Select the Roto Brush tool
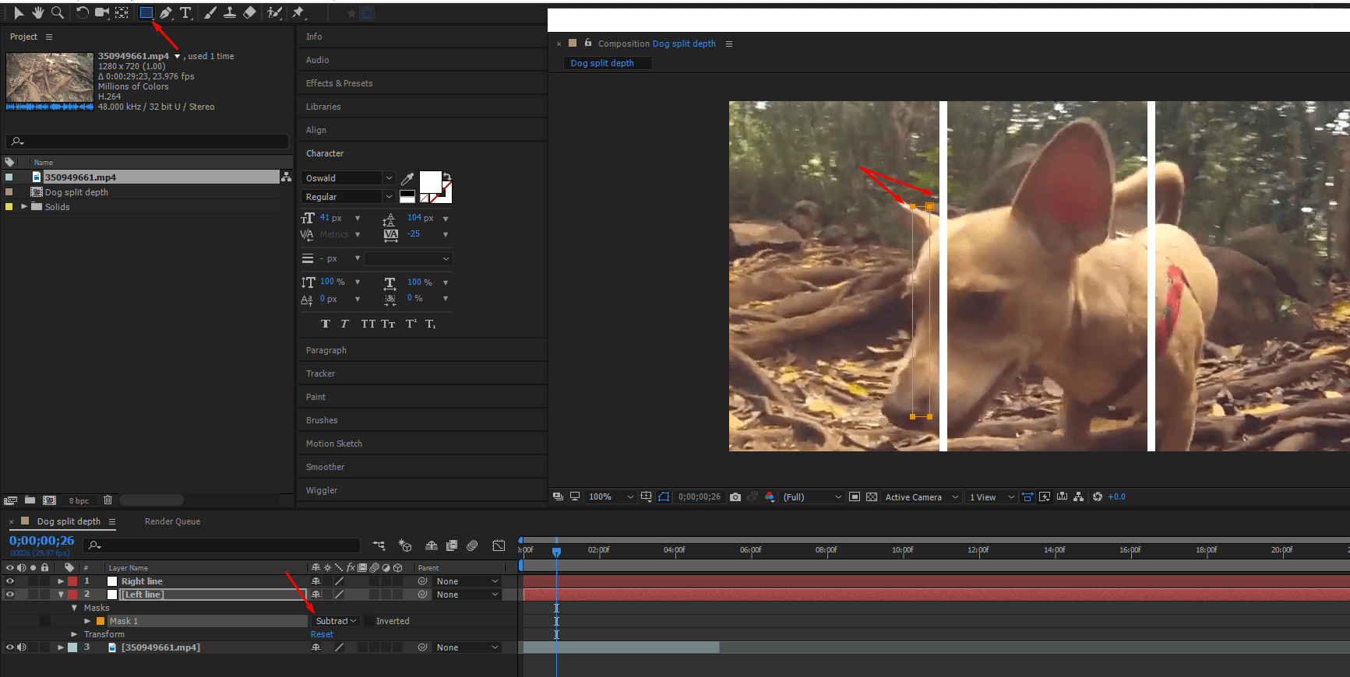This screenshot has width=1350, height=677. (x=274, y=12)
